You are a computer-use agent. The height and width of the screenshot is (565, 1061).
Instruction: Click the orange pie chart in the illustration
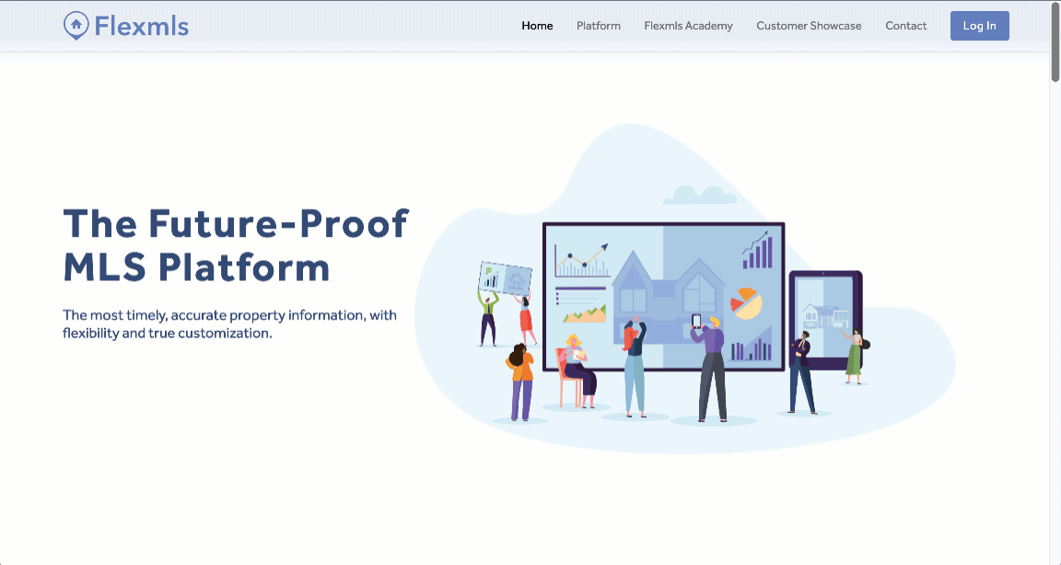[746, 303]
